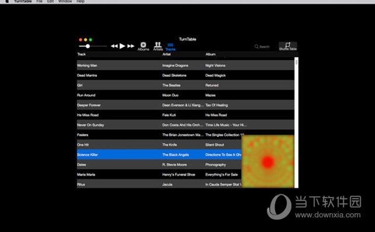
Task: Skip to previous track with rewind icon
Action: (x=114, y=46)
